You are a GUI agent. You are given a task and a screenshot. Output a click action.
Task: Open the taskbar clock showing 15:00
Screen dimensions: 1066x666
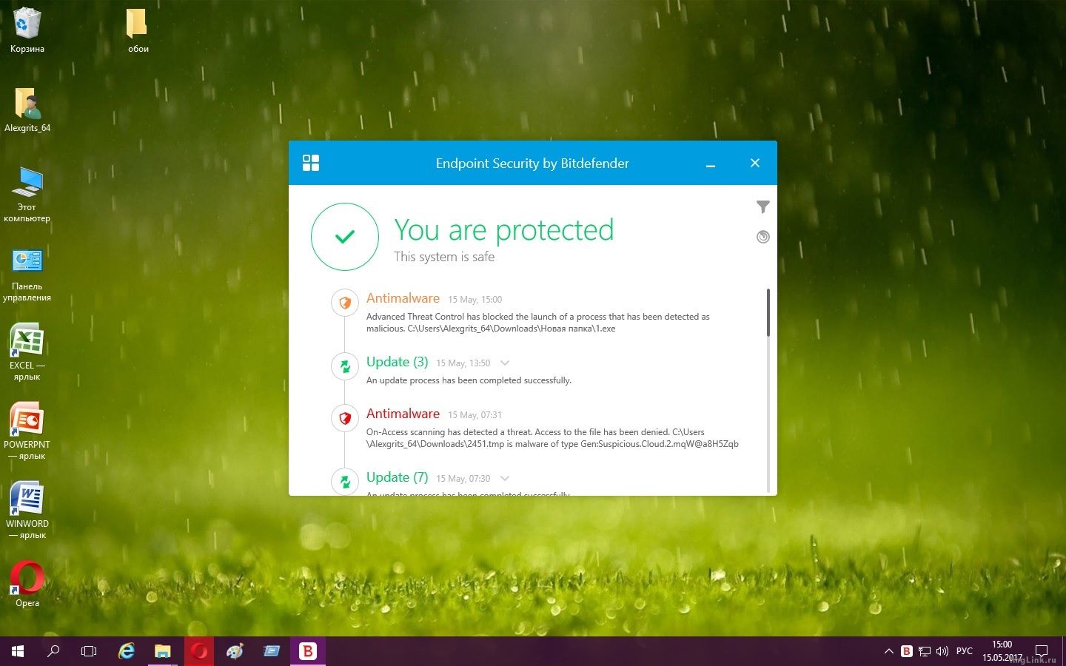coord(1002,651)
